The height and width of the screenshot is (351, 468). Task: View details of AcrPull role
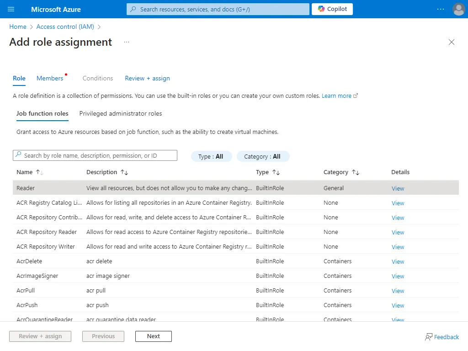tap(398, 291)
